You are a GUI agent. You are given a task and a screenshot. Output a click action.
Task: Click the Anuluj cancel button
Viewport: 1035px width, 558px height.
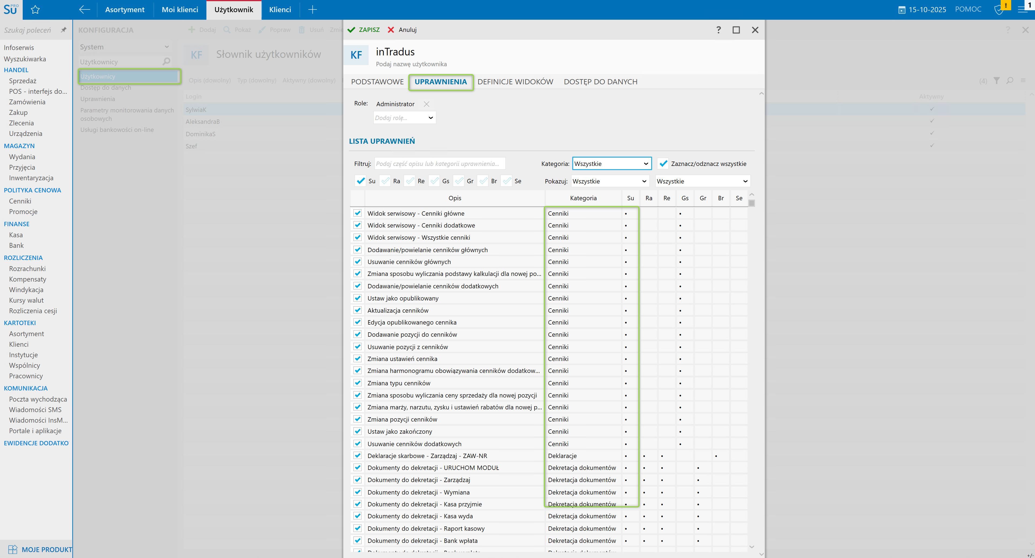(x=402, y=30)
